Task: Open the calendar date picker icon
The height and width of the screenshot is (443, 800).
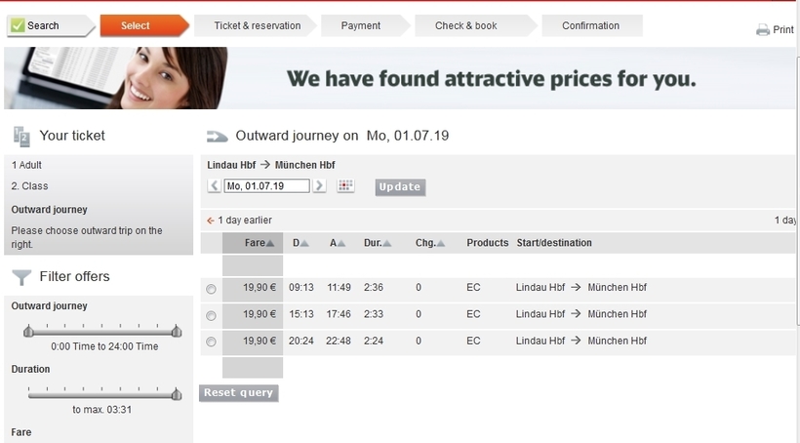Action: click(345, 185)
